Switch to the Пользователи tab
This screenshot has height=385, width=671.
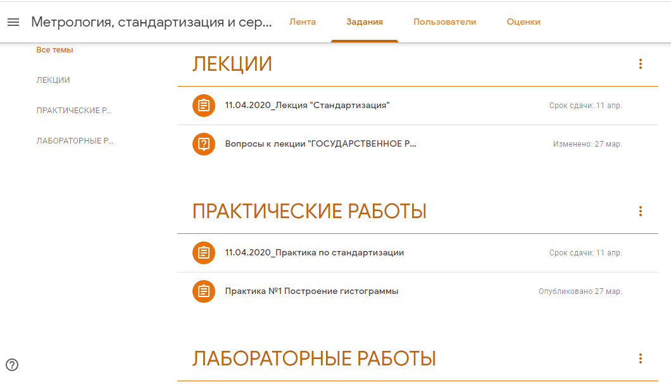444,22
